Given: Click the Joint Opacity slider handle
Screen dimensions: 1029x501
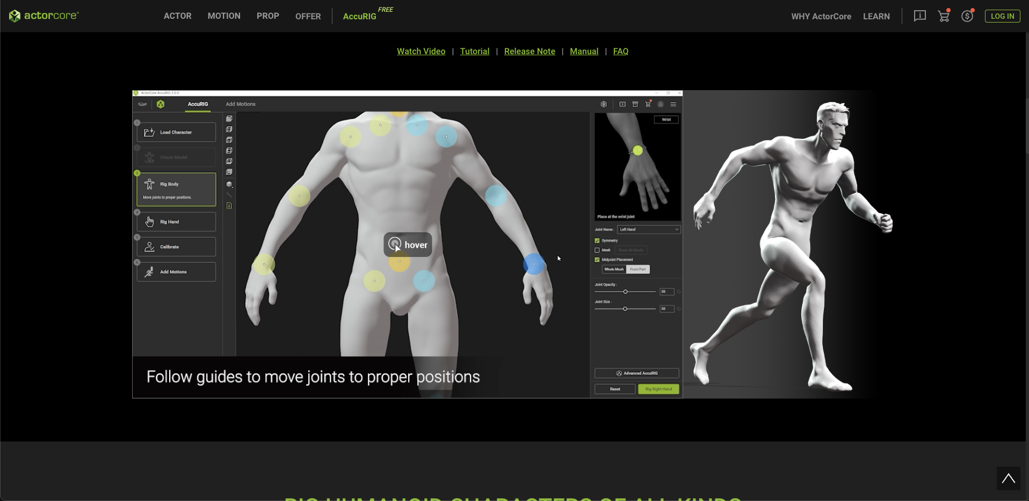Looking at the screenshot, I should point(625,292).
